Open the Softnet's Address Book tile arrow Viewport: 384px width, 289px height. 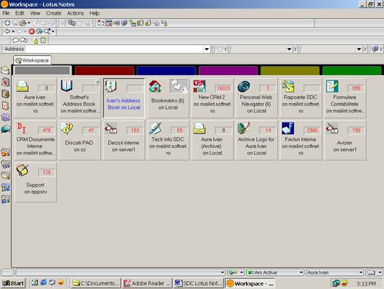pyautogui.click(x=98, y=82)
